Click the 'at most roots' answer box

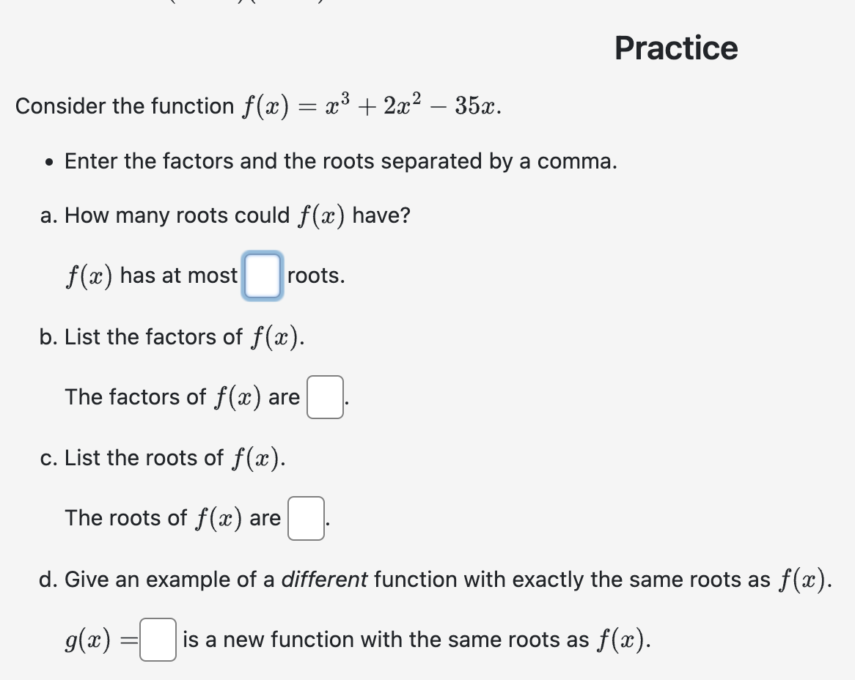(x=263, y=276)
